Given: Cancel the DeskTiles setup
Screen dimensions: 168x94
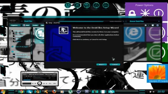Looking at the screenshot, I should [x=115, y=64].
